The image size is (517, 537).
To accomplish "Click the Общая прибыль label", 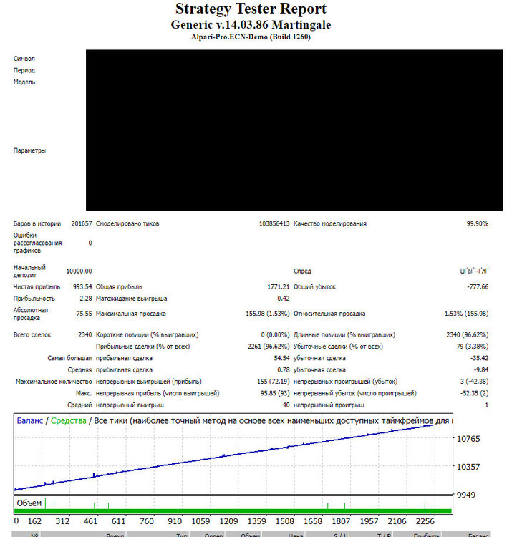I will tap(119, 286).
